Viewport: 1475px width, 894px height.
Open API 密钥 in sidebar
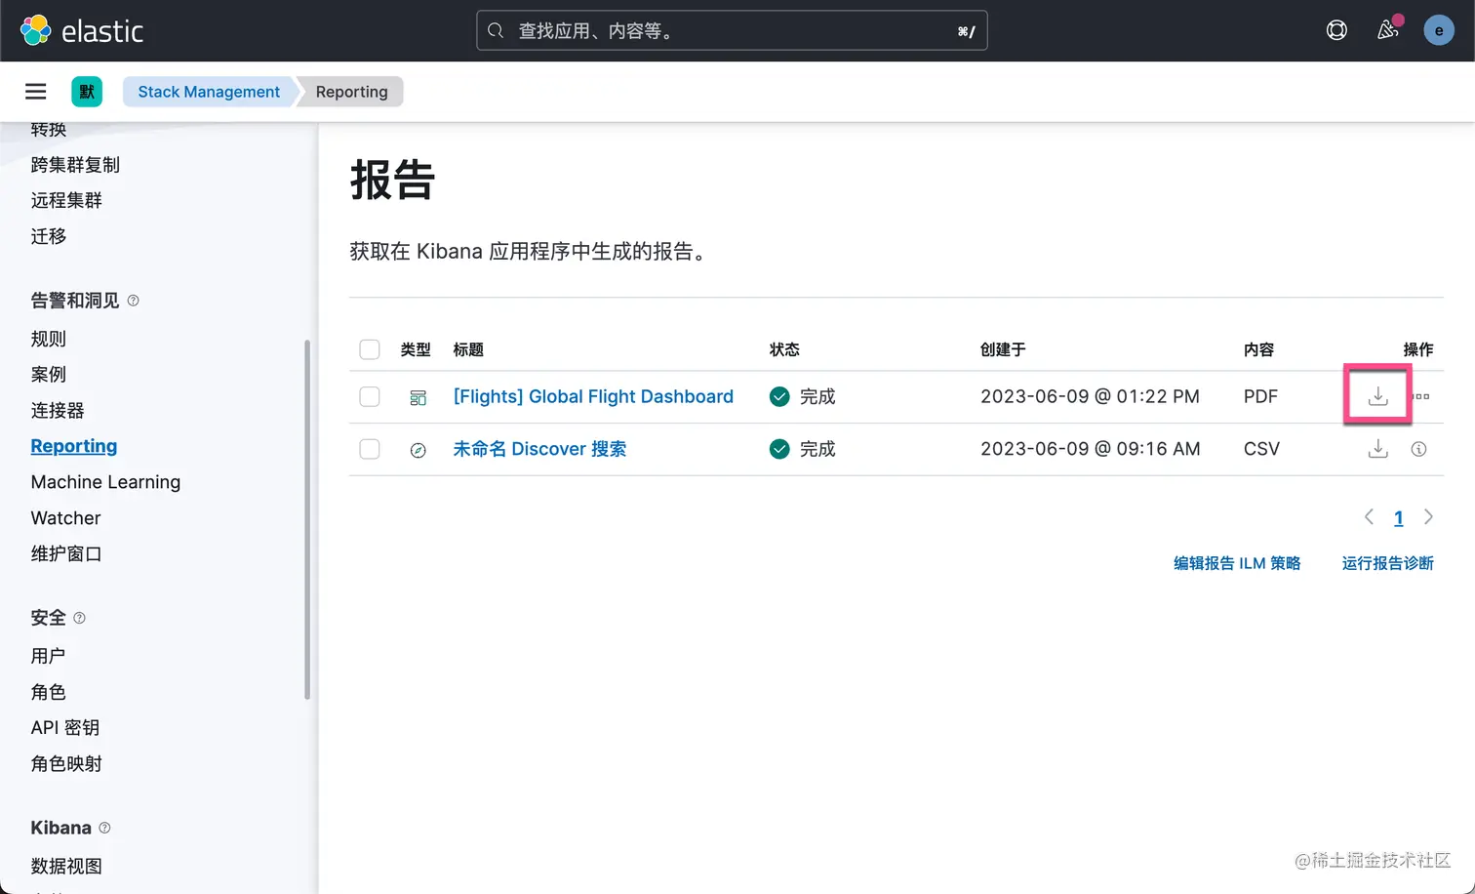pyautogui.click(x=65, y=727)
